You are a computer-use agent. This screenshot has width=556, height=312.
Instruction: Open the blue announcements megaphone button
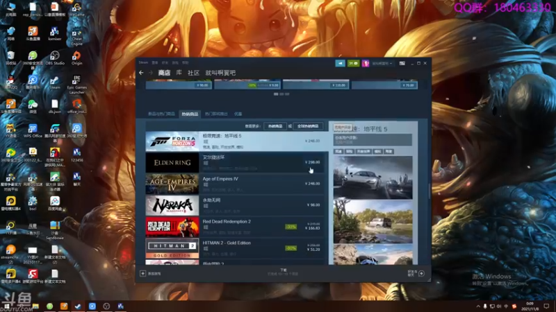click(x=340, y=63)
